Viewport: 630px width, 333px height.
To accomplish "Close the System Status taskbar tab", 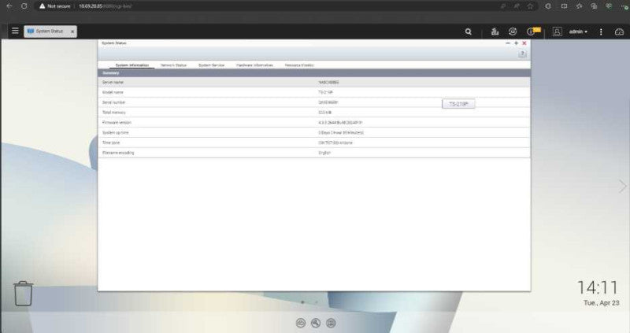I will tap(72, 31).
